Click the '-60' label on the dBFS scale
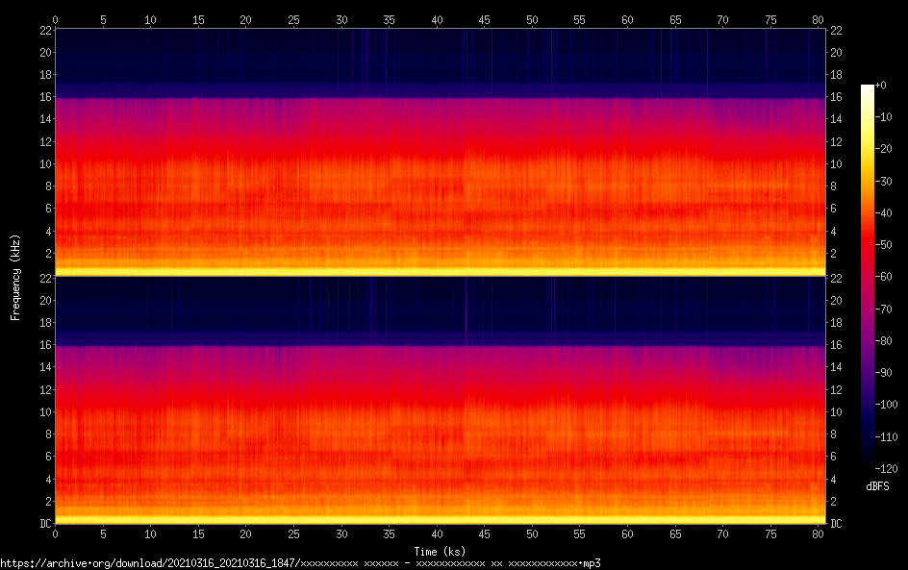The width and height of the screenshot is (908, 570). click(x=884, y=277)
